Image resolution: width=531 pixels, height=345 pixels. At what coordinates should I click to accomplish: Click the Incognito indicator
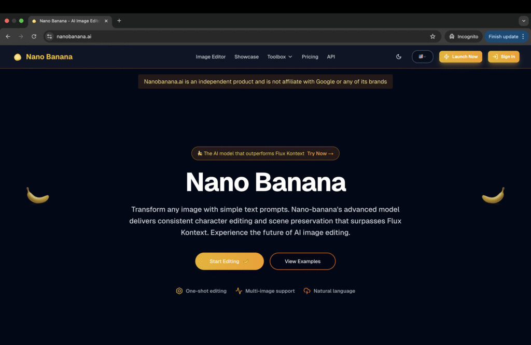463,37
